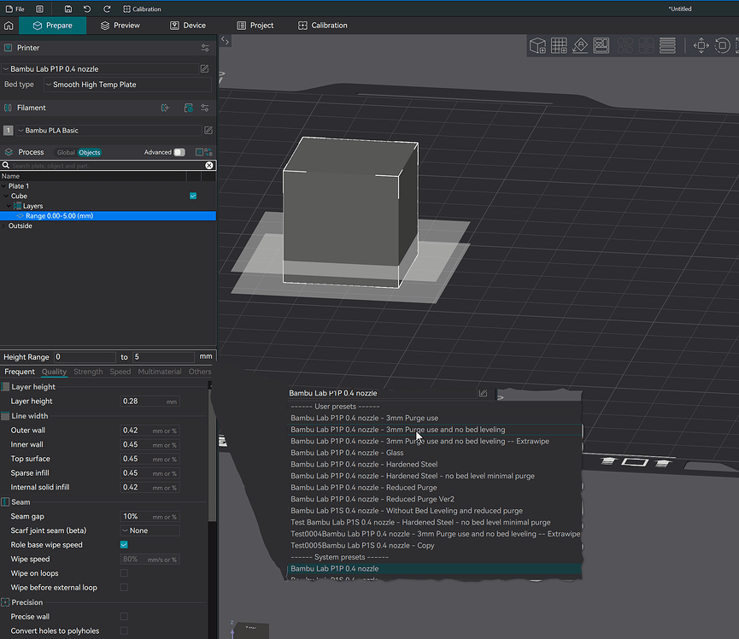
Task: Clear the search with X icon
Action: (209, 166)
